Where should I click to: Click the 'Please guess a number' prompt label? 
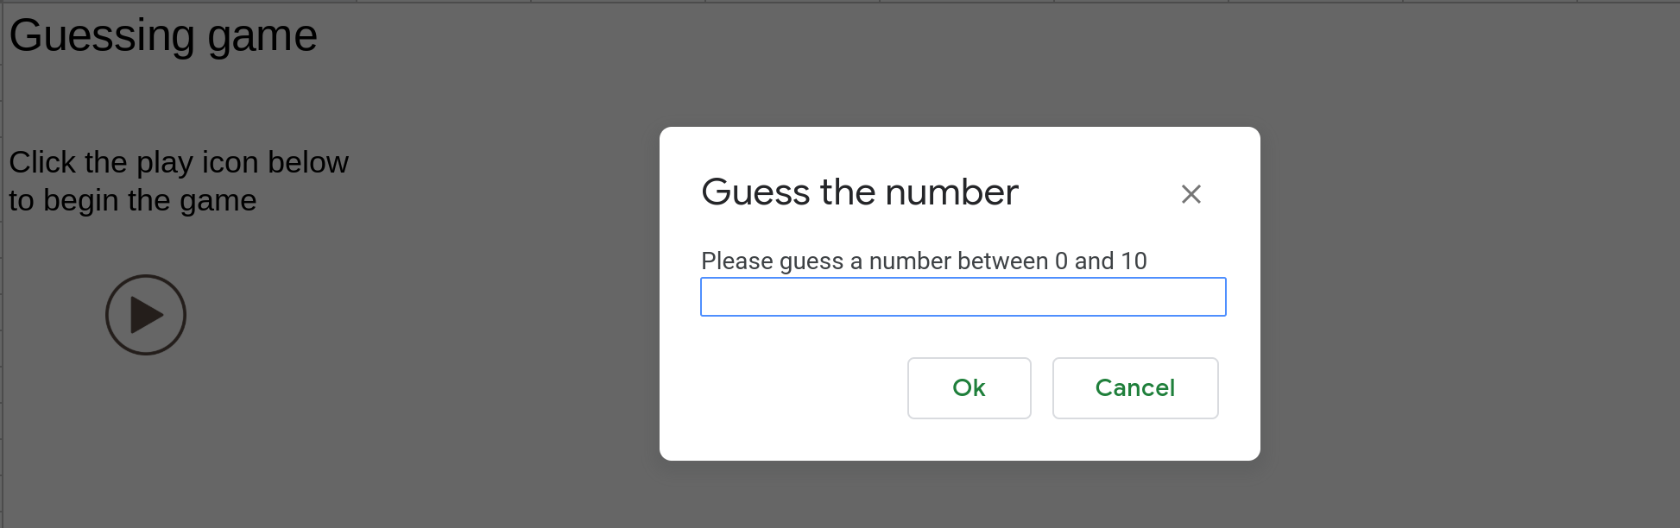coord(924,261)
